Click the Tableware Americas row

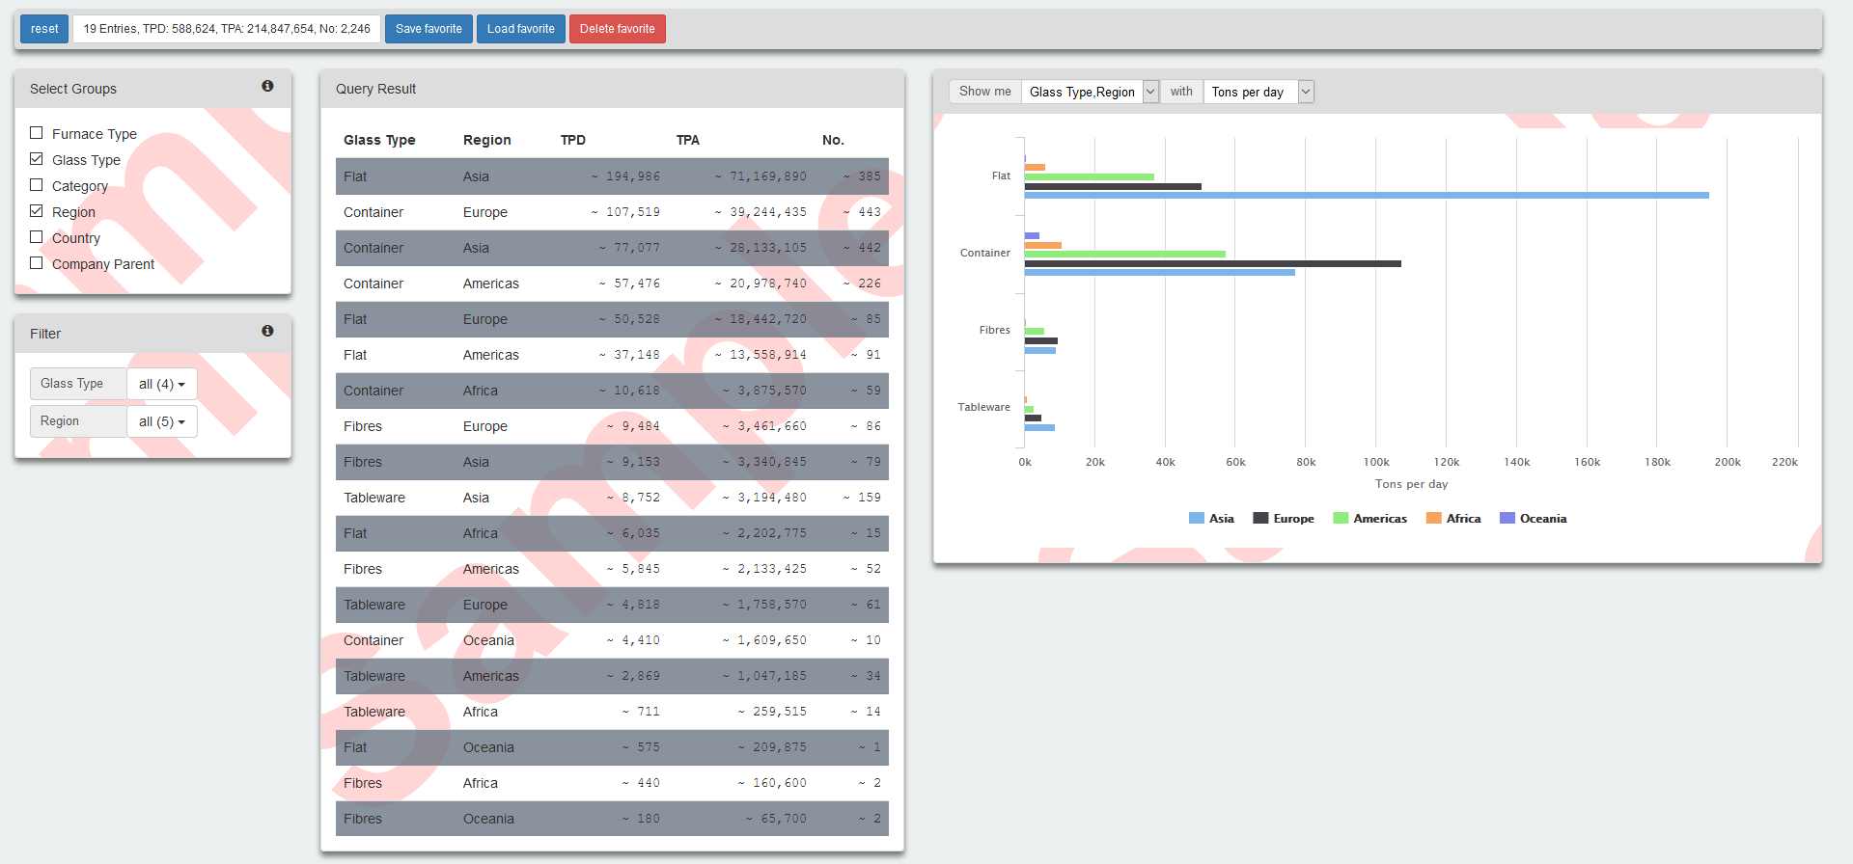point(612,676)
